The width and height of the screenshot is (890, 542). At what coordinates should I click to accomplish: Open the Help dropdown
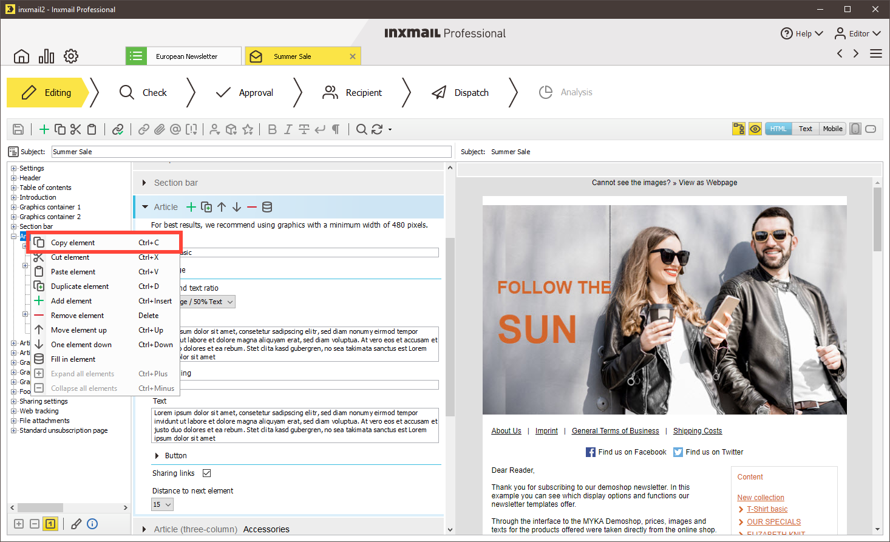pyautogui.click(x=802, y=33)
